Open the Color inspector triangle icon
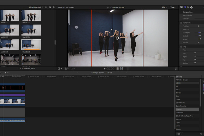 pos(188,7)
